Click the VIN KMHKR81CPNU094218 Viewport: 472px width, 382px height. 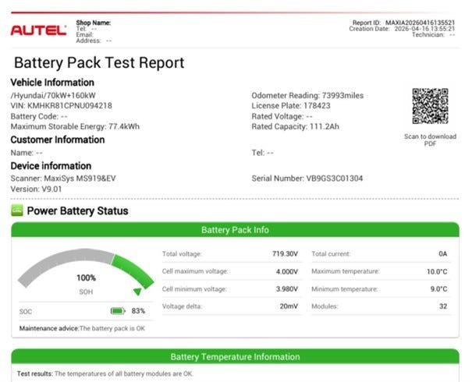pos(61,106)
